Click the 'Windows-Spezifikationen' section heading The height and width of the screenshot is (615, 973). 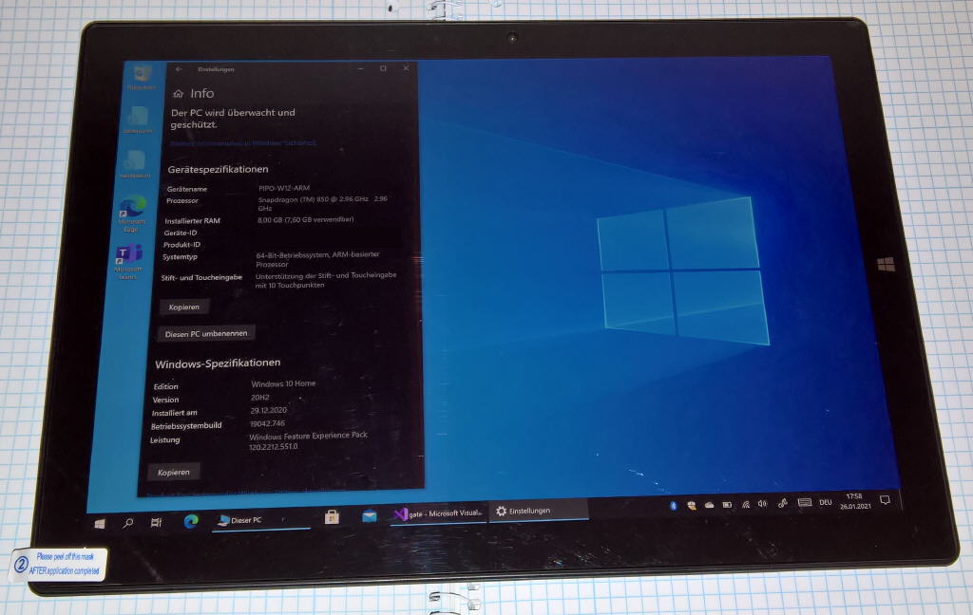(x=218, y=363)
